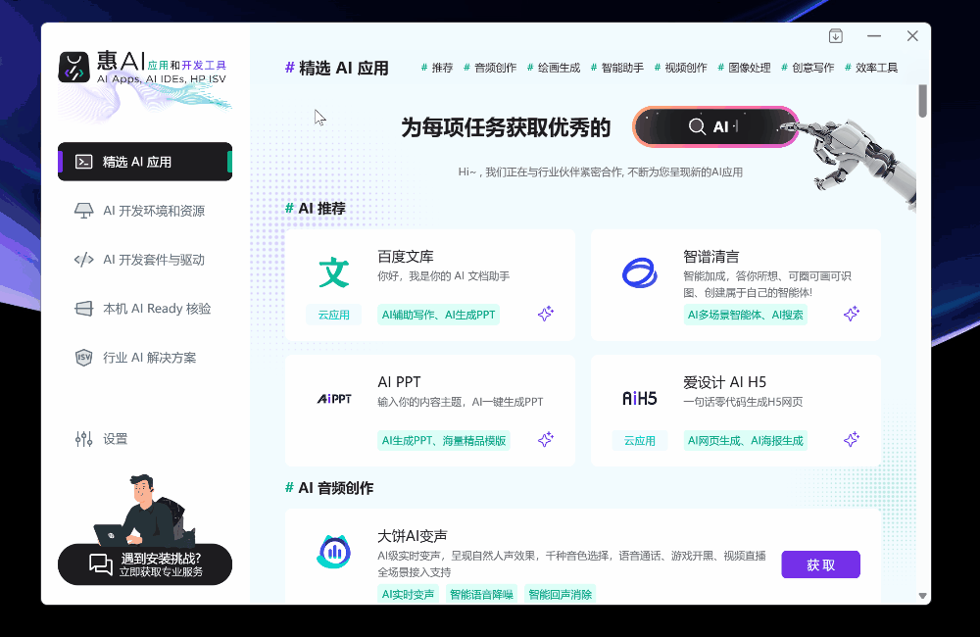Click AI多场景智能体、AI搜索 tag
Image resolution: width=980 pixels, height=637 pixels.
click(x=745, y=315)
